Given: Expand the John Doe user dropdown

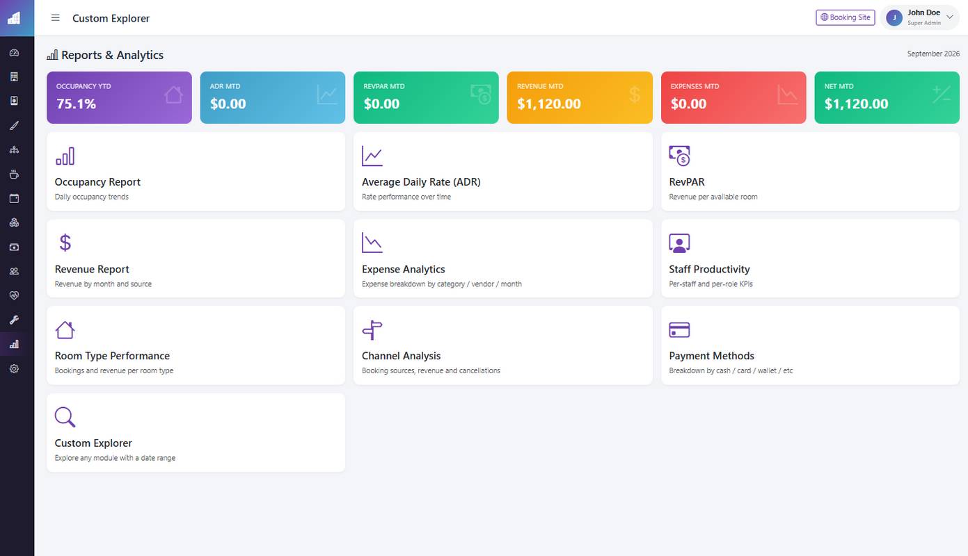Looking at the screenshot, I should 919,17.
